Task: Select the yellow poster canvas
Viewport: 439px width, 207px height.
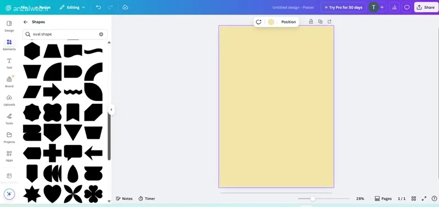Action: tap(277, 107)
